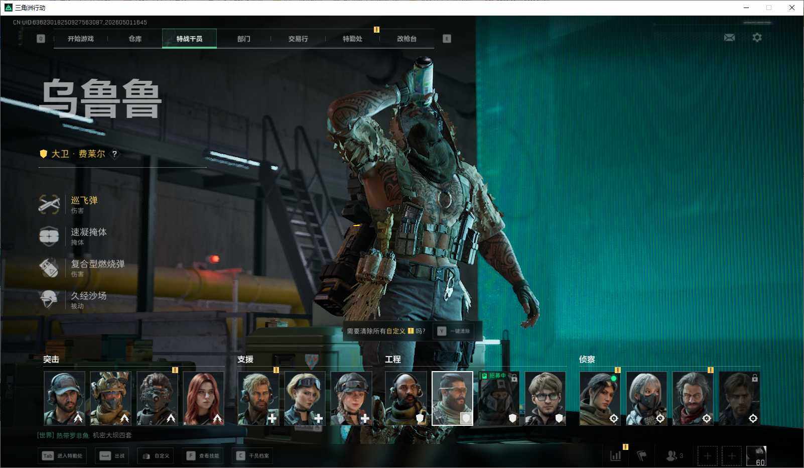Open the 部门 tab
804x468 pixels.
[244, 39]
